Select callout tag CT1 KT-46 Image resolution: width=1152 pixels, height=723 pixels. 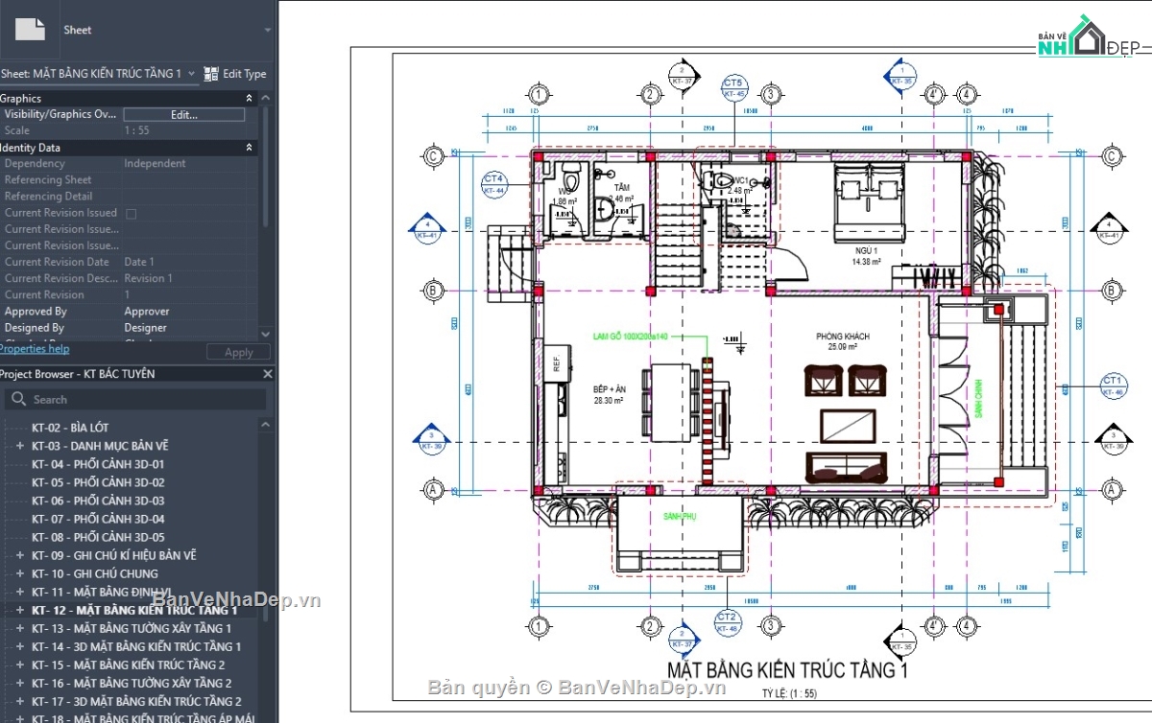[x=1114, y=385]
